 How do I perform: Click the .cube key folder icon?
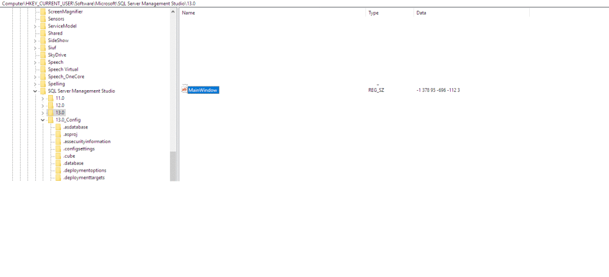click(58, 156)
